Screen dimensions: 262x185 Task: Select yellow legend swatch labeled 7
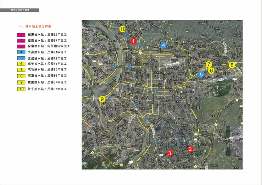pos(21,70)
